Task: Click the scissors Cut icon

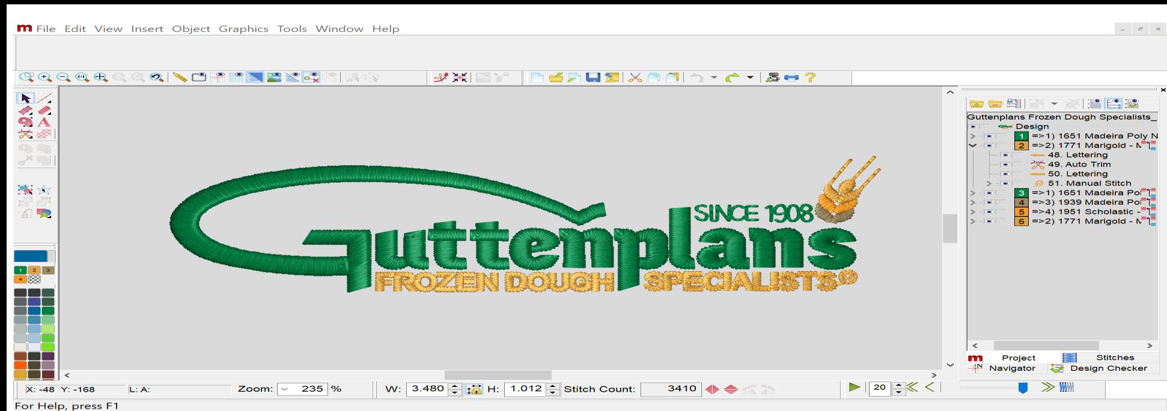Action: (x=635, y=78)
